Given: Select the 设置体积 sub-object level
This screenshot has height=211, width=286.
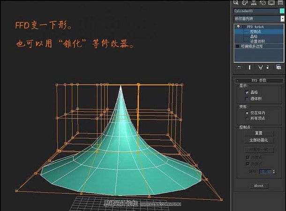Looking at the screenshot, I should coord(257,41).
